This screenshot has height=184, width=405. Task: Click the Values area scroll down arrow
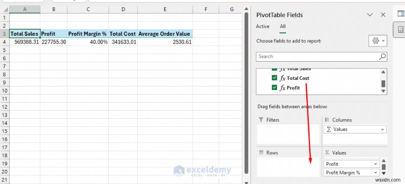384,173
